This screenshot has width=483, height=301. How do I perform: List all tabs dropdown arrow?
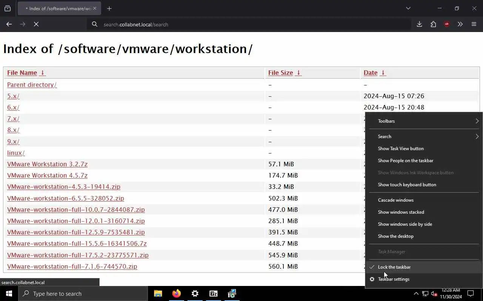pos(408,8)
